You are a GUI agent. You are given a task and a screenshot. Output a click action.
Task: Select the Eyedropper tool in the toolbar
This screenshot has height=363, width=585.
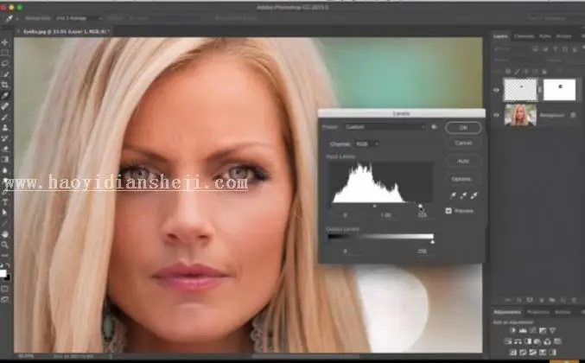(x=5, y=96)
